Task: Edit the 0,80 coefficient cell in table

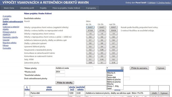Action: point(80,93)
